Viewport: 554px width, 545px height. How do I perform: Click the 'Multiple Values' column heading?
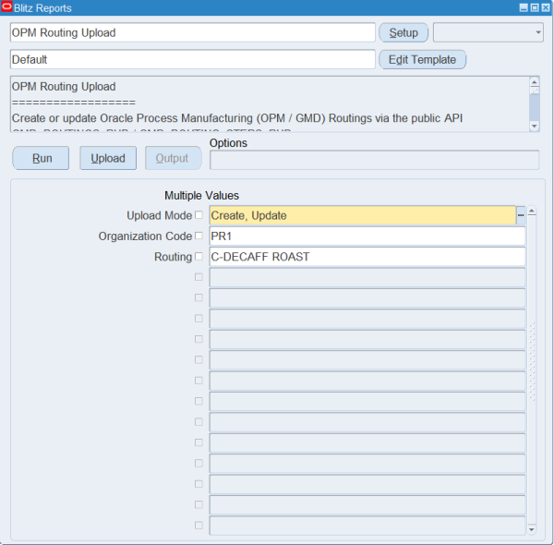(201, 196)
